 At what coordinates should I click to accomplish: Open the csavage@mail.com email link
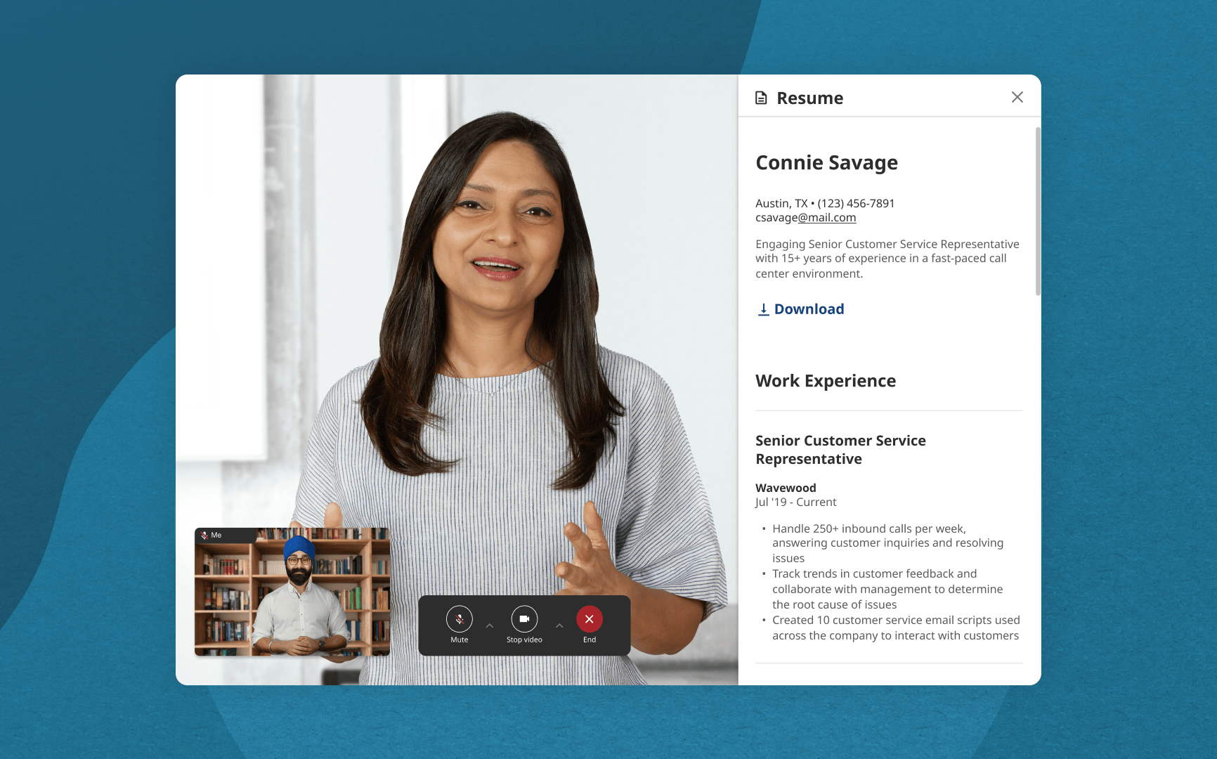(805, 218)
